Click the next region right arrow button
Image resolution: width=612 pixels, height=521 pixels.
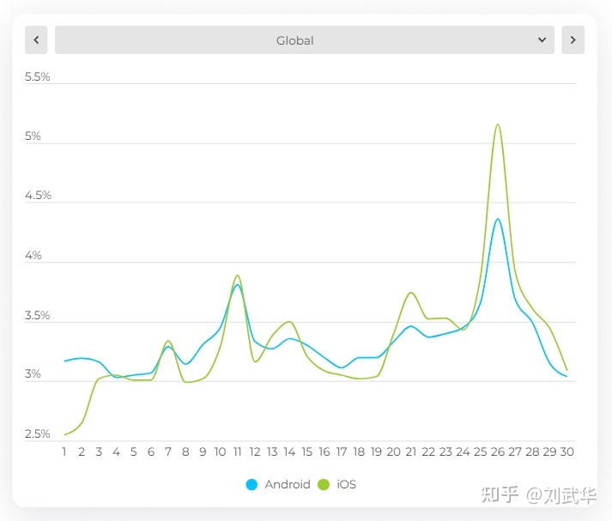(573, 39)
